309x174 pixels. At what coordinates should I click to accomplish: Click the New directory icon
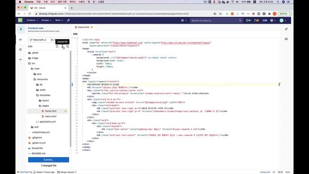(68, 46)
